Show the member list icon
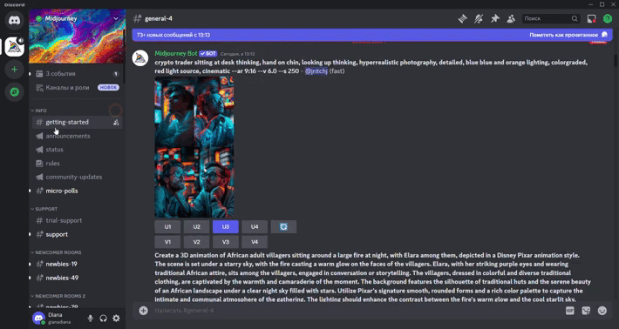 [511, 18]
